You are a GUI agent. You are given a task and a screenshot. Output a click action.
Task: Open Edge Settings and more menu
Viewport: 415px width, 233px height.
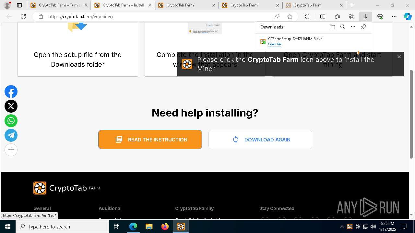[394, 17]
